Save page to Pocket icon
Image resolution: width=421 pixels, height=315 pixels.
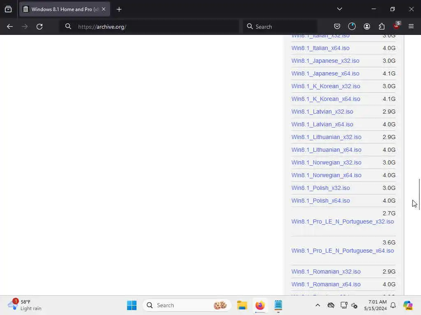click(x=337, y=26)
